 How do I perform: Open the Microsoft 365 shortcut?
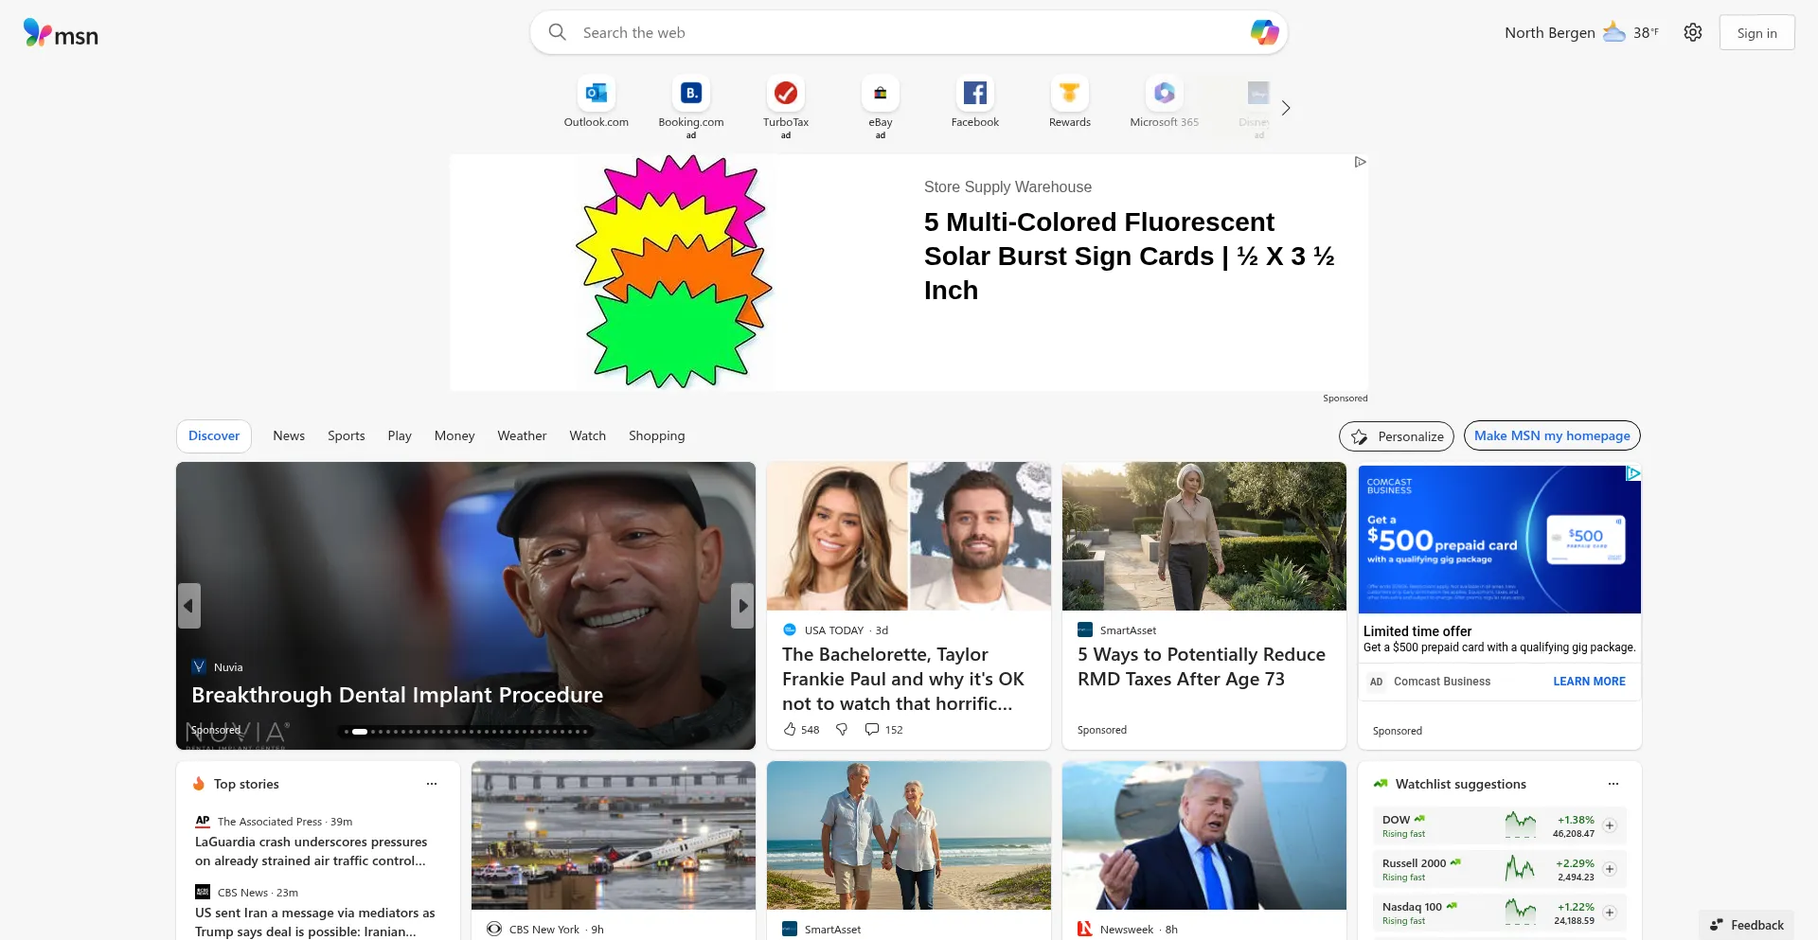(x=1165, y=102)
